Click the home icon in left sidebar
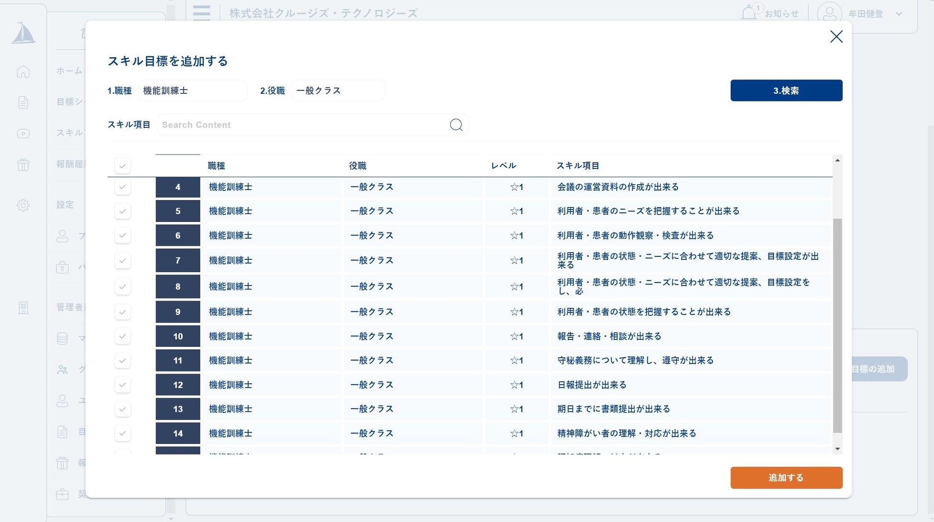Viewport: 934px width, 522px height. [x=23, y=71]
